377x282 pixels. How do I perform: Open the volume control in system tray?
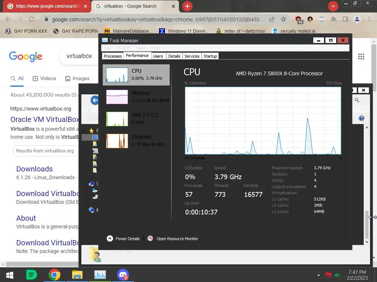click(x=337, y=275)
